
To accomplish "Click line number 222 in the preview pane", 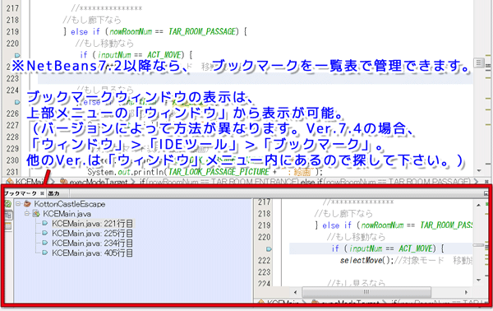I will [x=264, y=261].
